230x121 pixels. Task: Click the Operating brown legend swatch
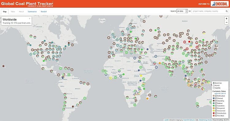coord(214,101)
